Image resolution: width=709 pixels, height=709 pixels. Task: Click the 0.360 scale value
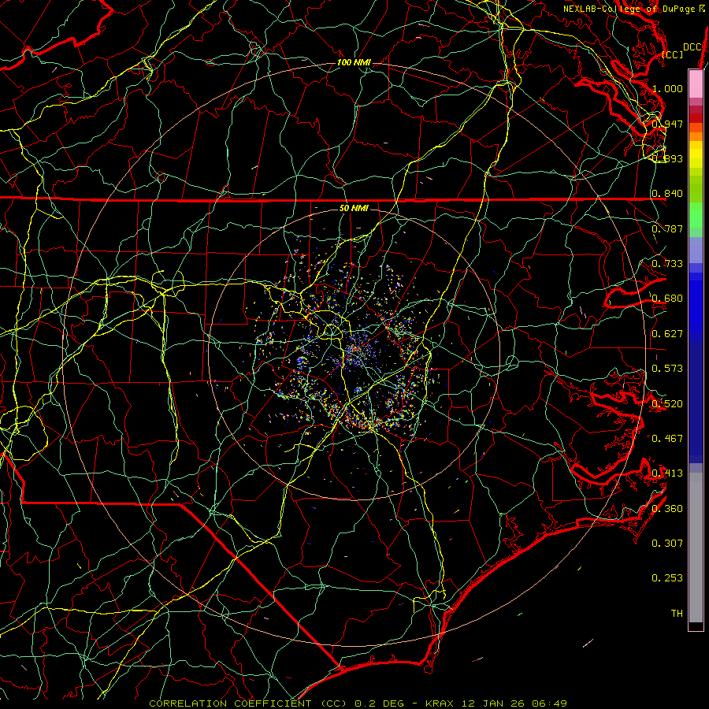pos(667,509)
